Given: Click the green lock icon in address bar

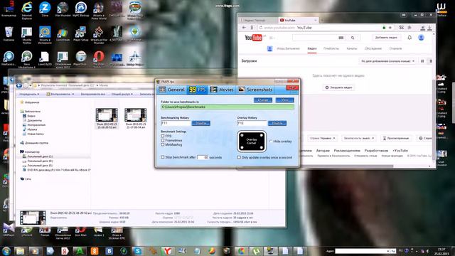Looking at the screenshot, I should [384, 28].
